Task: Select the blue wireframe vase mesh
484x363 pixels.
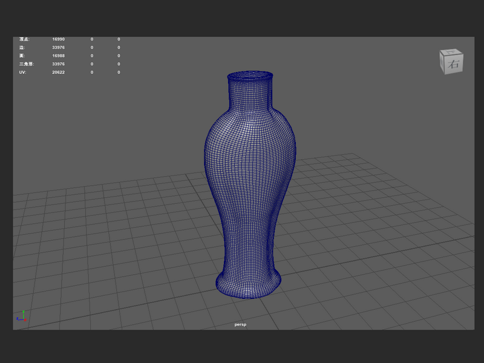Action: pyautogui.click(x=250, y=185)
